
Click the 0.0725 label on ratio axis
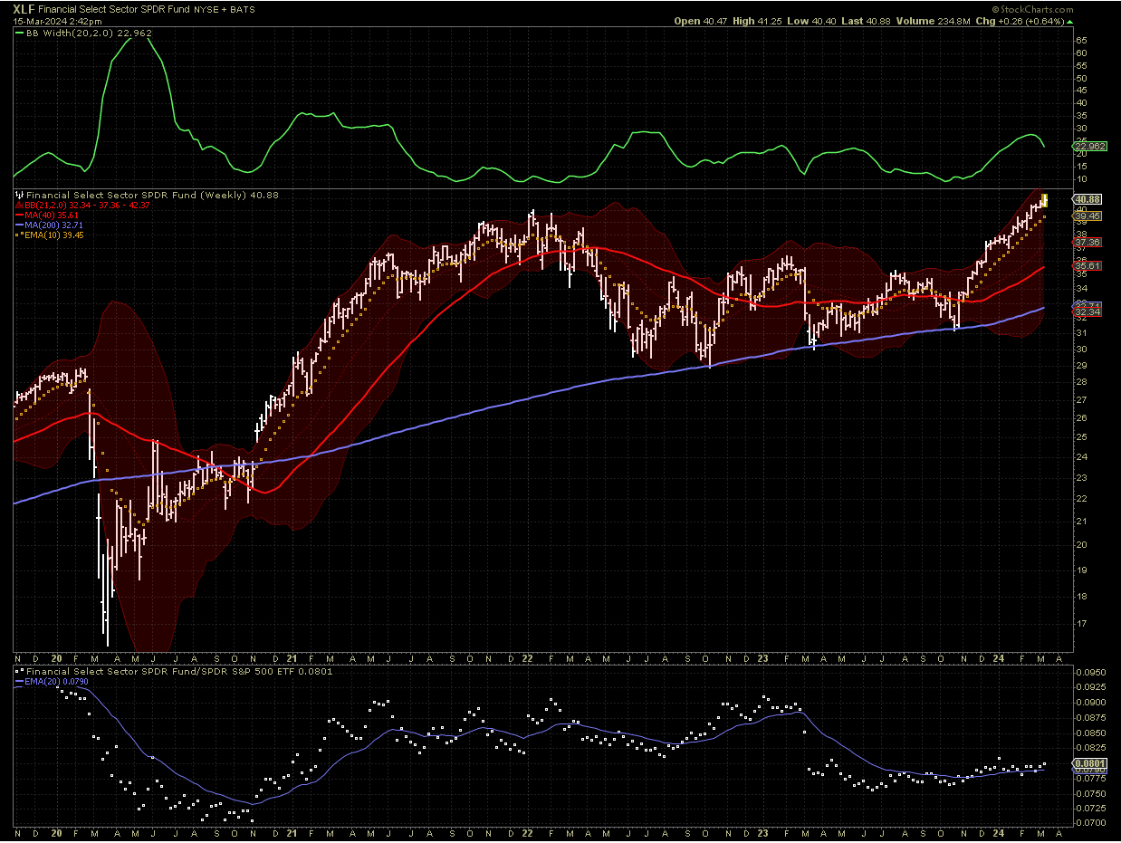(1092, 808)
